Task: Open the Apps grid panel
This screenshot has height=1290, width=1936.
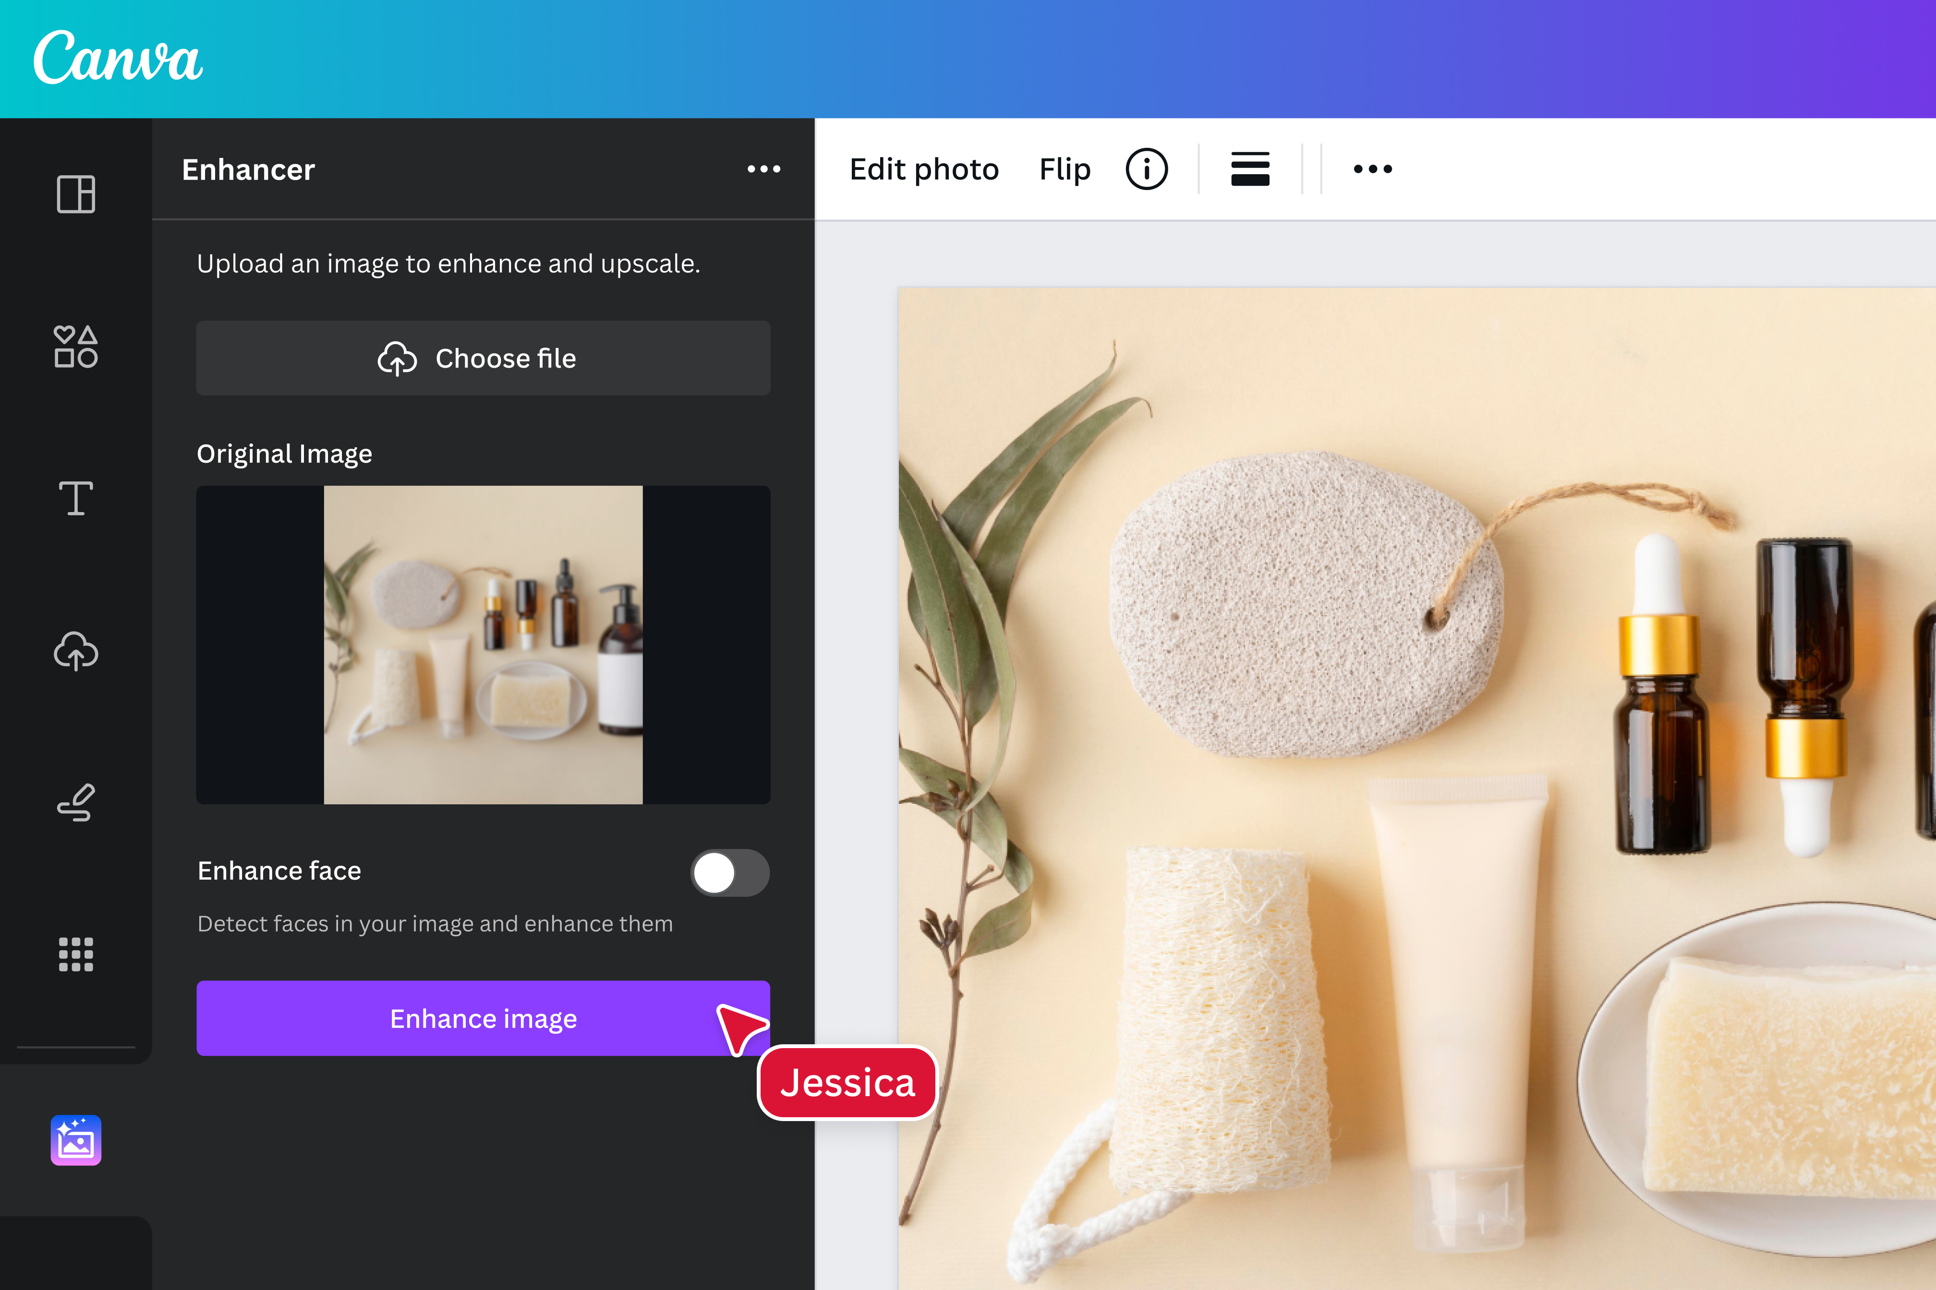Action: tap(75, 954)
